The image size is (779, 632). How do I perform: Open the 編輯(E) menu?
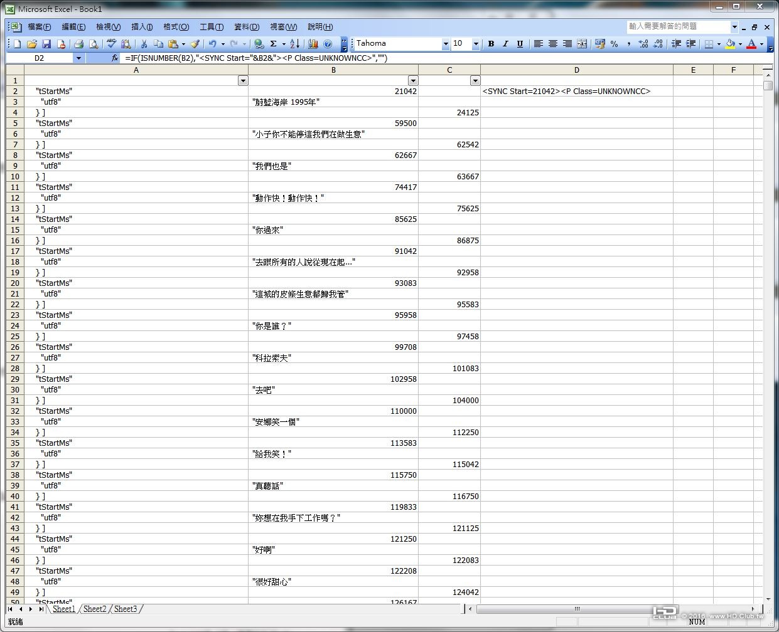click(x=73, y=27)
